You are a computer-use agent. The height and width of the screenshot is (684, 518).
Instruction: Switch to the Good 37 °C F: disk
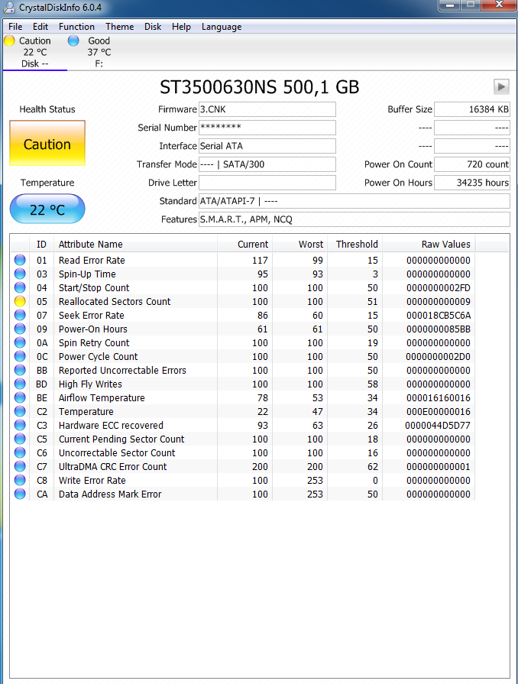(99, 52)
